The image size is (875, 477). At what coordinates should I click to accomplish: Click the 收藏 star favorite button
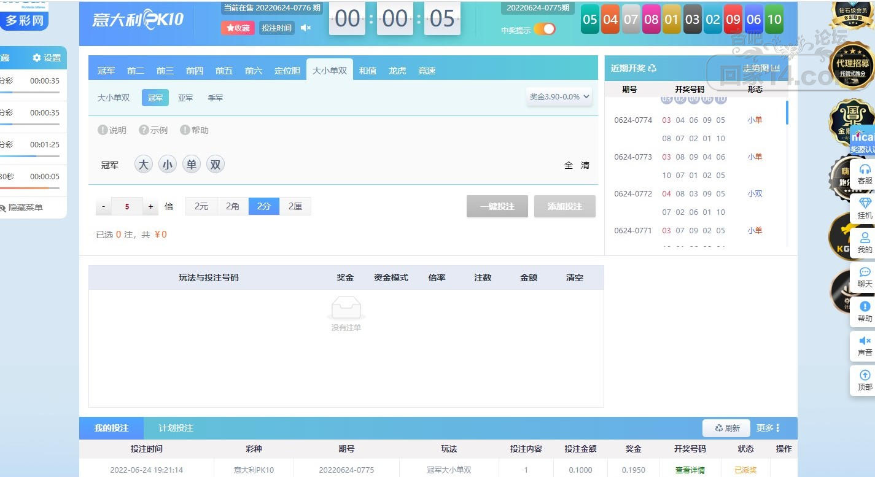coord(238,28)
